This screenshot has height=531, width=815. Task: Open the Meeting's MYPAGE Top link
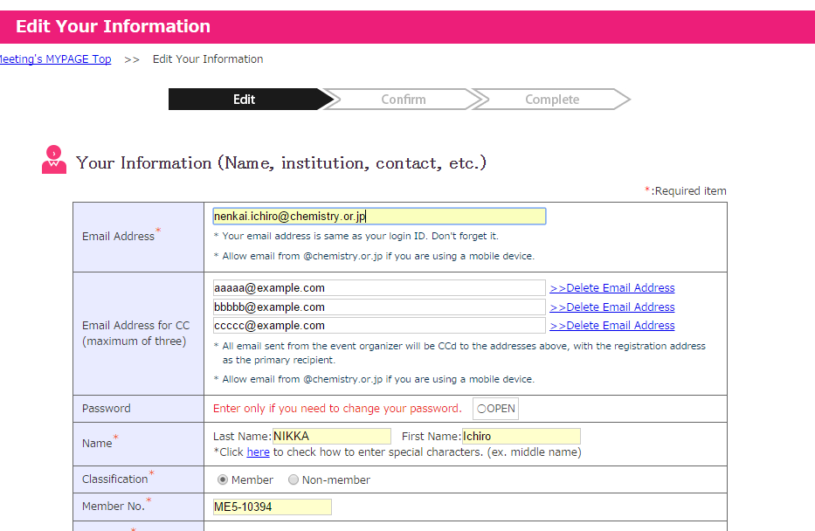tap(55, 59)
